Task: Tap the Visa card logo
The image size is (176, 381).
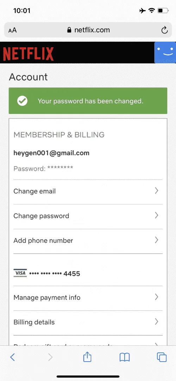Action: (20, 273)
